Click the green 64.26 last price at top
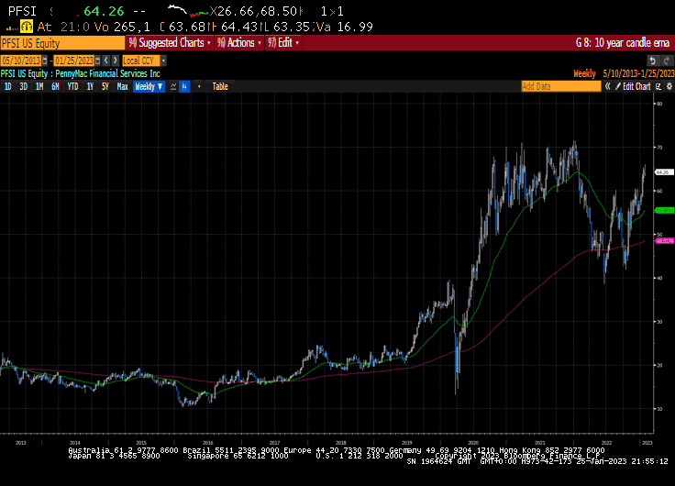This screenshot has height=486, width=675. [x=104, y=11]
